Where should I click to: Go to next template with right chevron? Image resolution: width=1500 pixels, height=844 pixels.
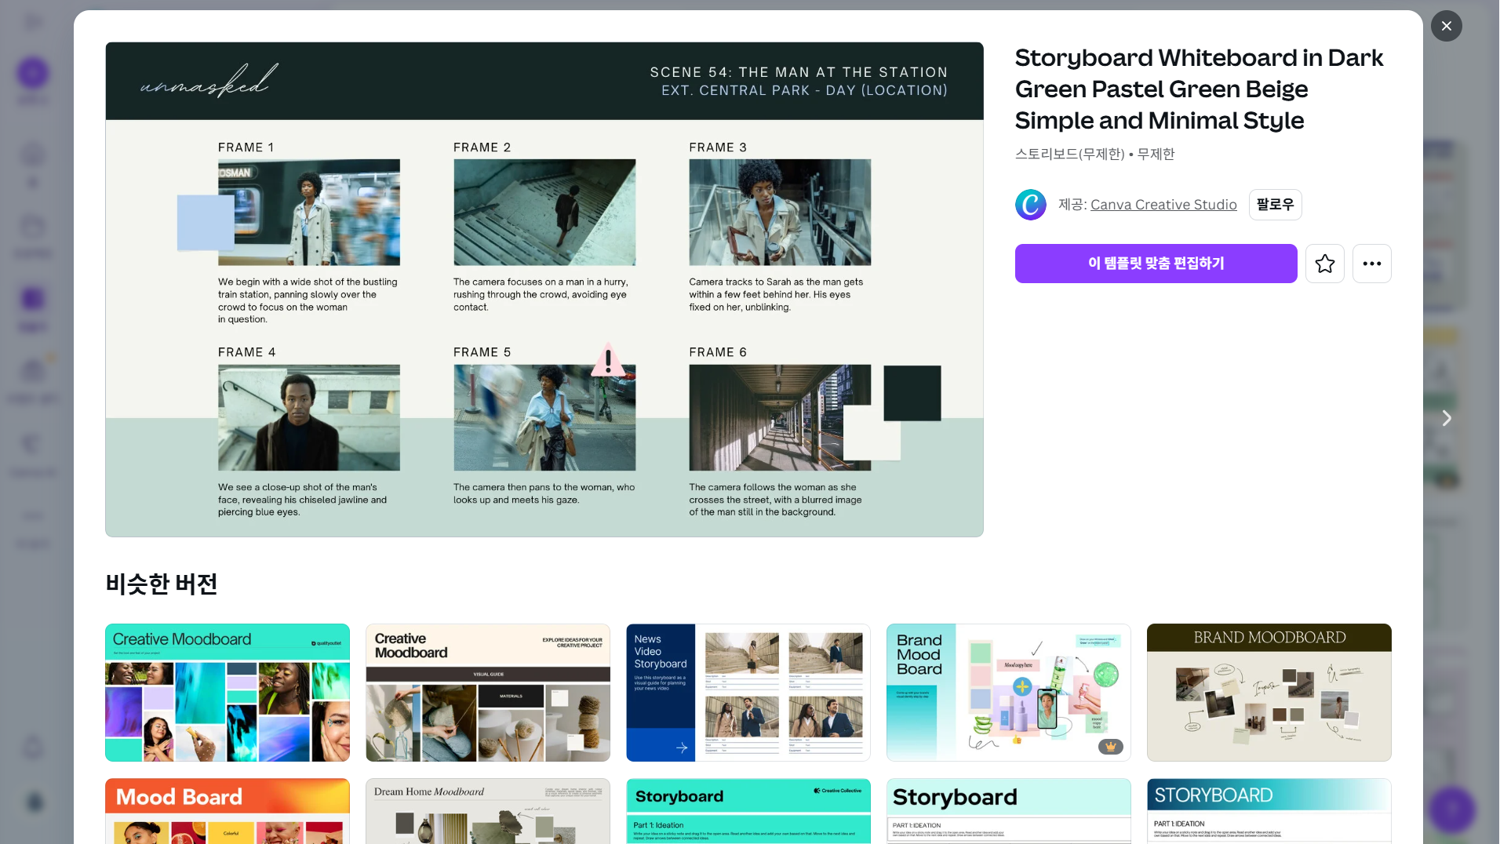pos(1446,418)
